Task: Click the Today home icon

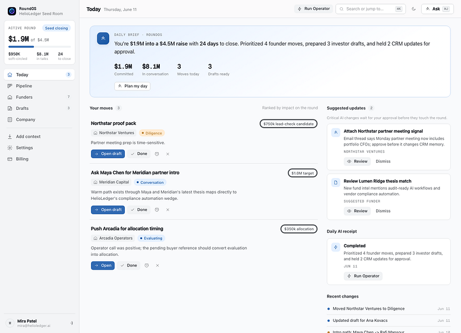Action: (9, 75)
